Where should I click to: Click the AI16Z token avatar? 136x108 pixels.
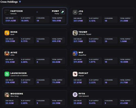[7, 54]
